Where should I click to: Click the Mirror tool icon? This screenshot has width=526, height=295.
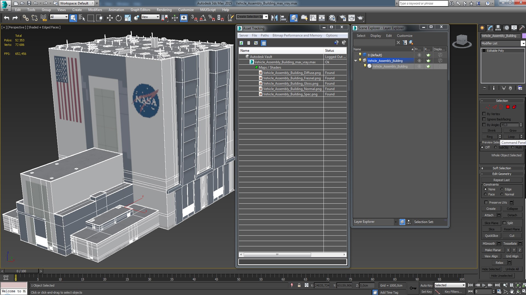[x=274, y=18]
